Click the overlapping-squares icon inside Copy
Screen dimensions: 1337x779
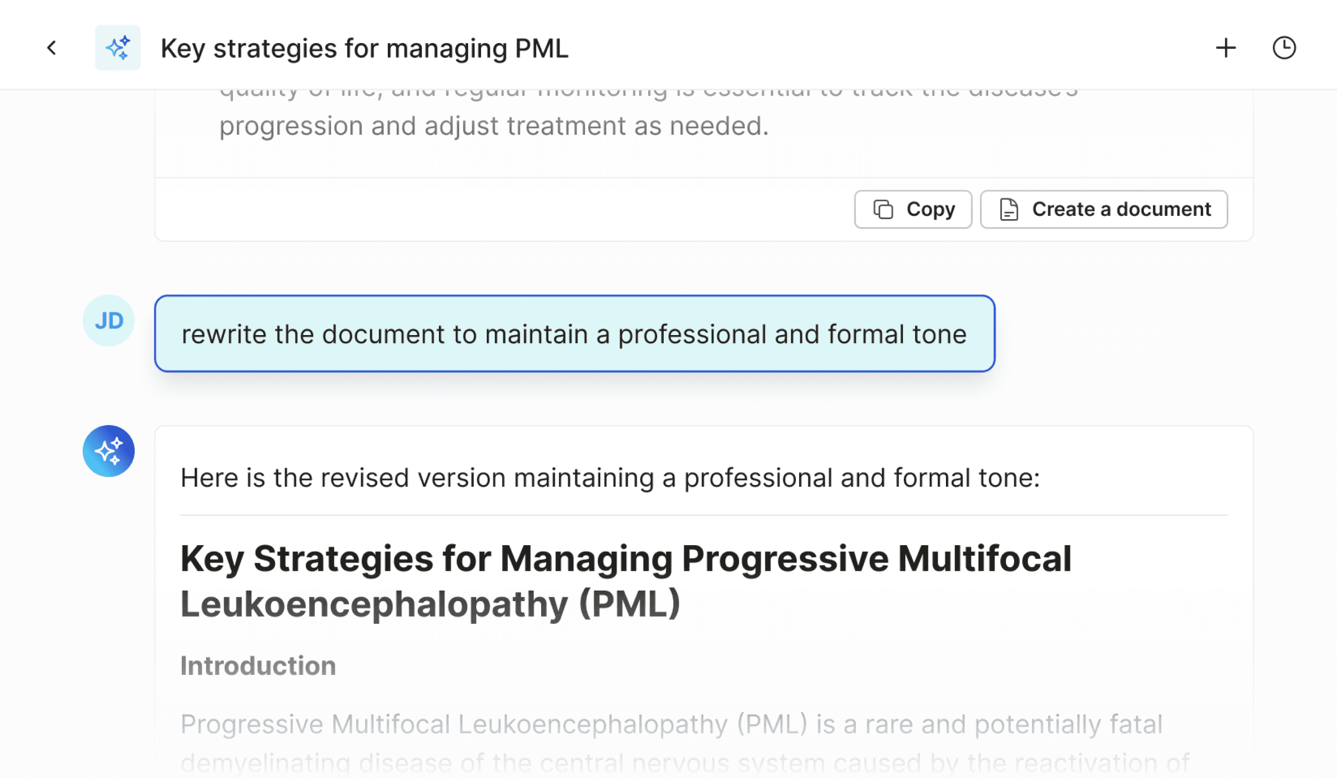pos(883,210)
